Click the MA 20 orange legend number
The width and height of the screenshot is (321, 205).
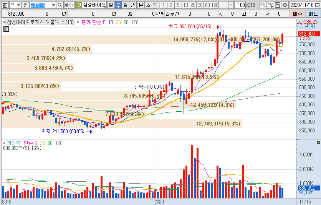point(118,23)
